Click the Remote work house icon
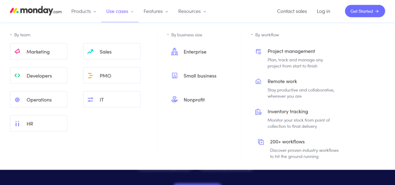Viewport: 395px width, 185px height. (x=258, y=81)
